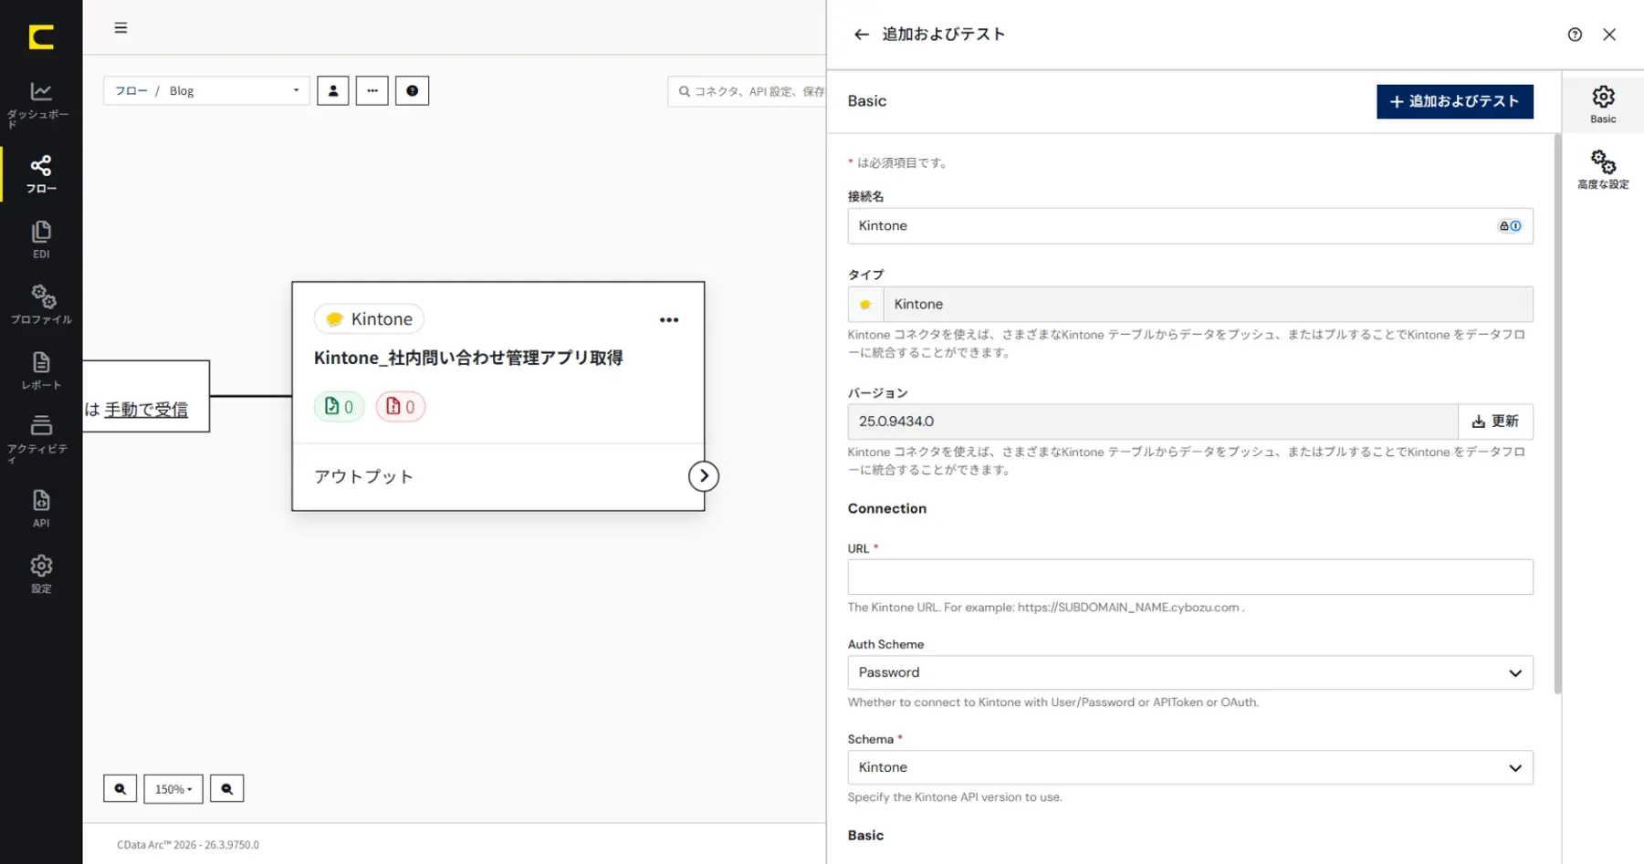Click the CData Arc logo
This screenshot has width=1644, height=864.
pyautogui.click(x=41, y=36)
